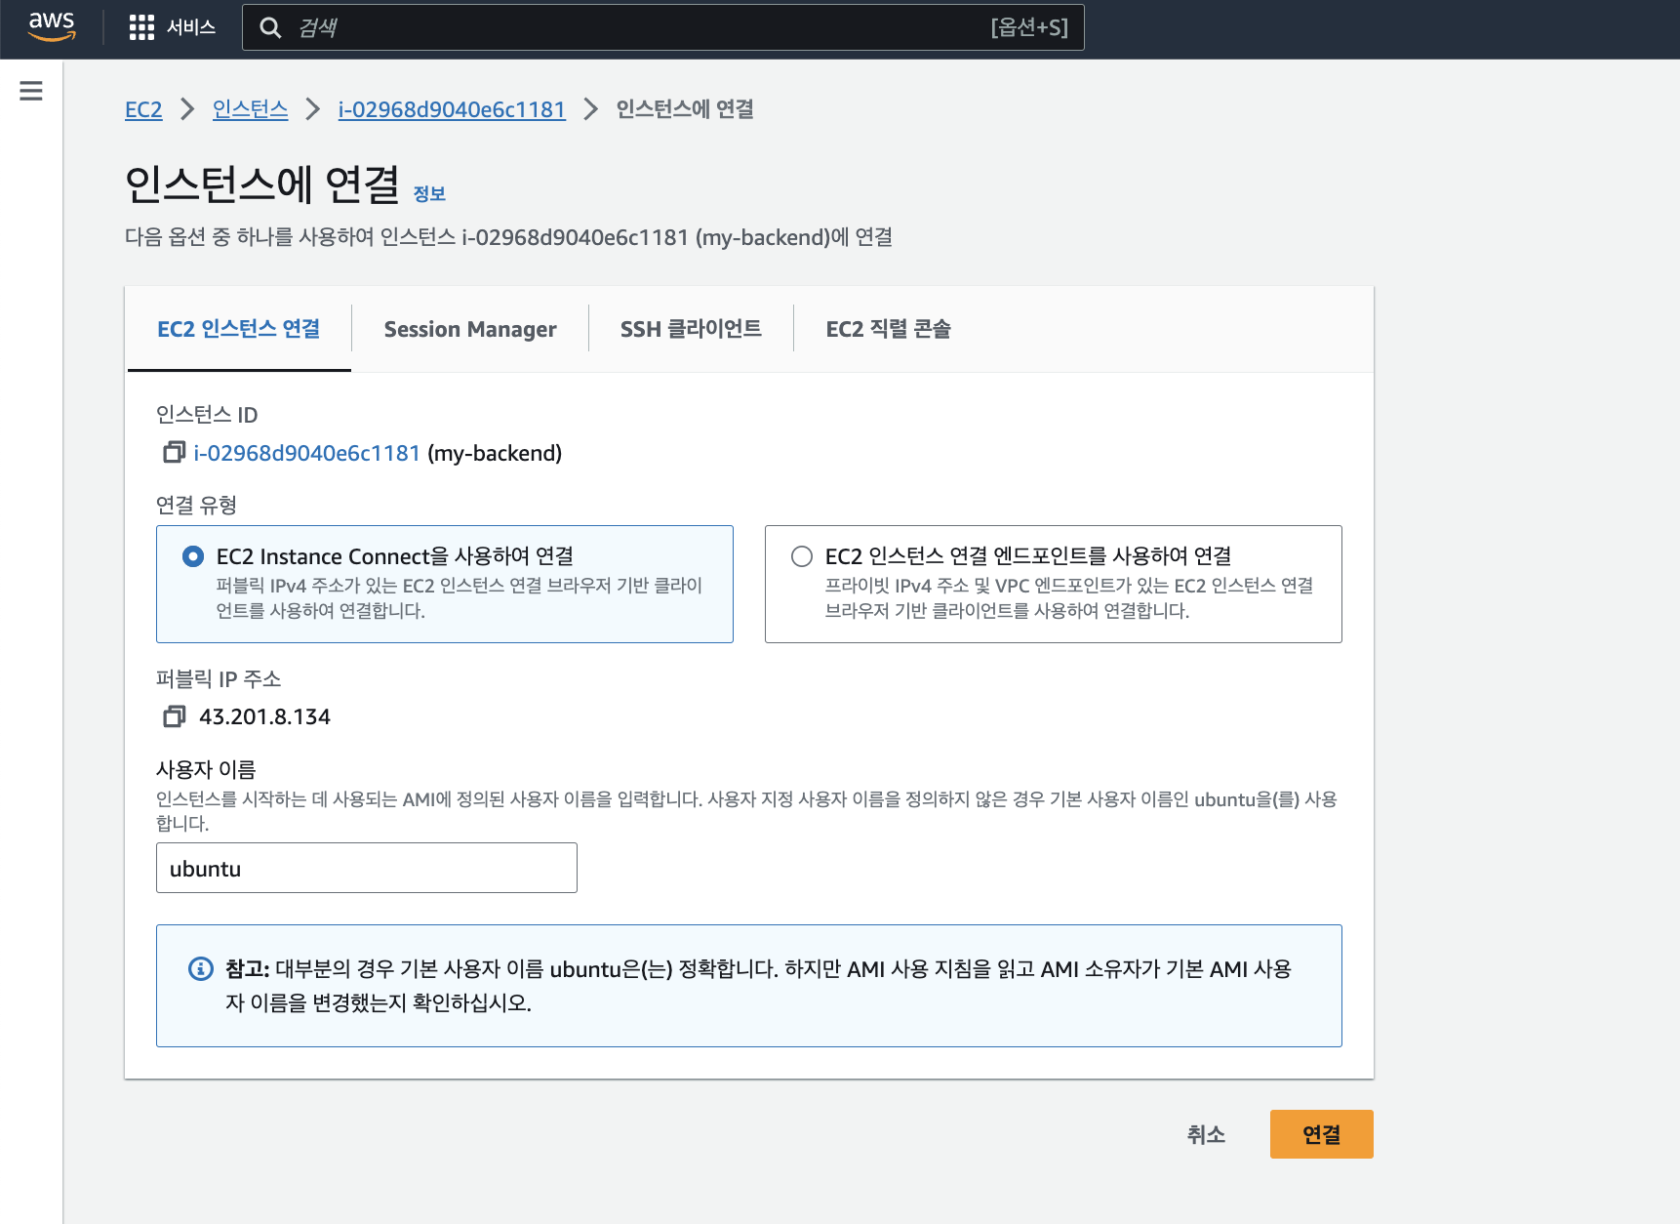Click the 퍼블릭 IP 주소 label

click(219, 678)
